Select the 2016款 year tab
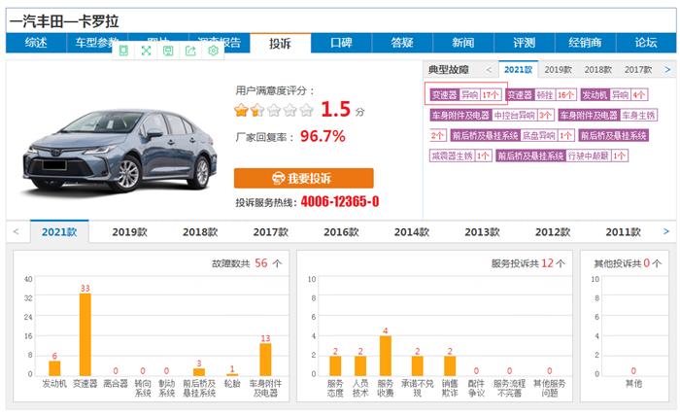The height and width of the screenshot is (415, 680). click(341, 232)
